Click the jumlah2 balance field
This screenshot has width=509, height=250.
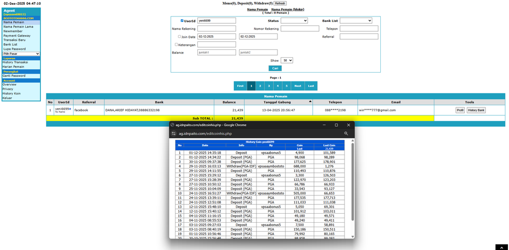[x=258, y=52]
